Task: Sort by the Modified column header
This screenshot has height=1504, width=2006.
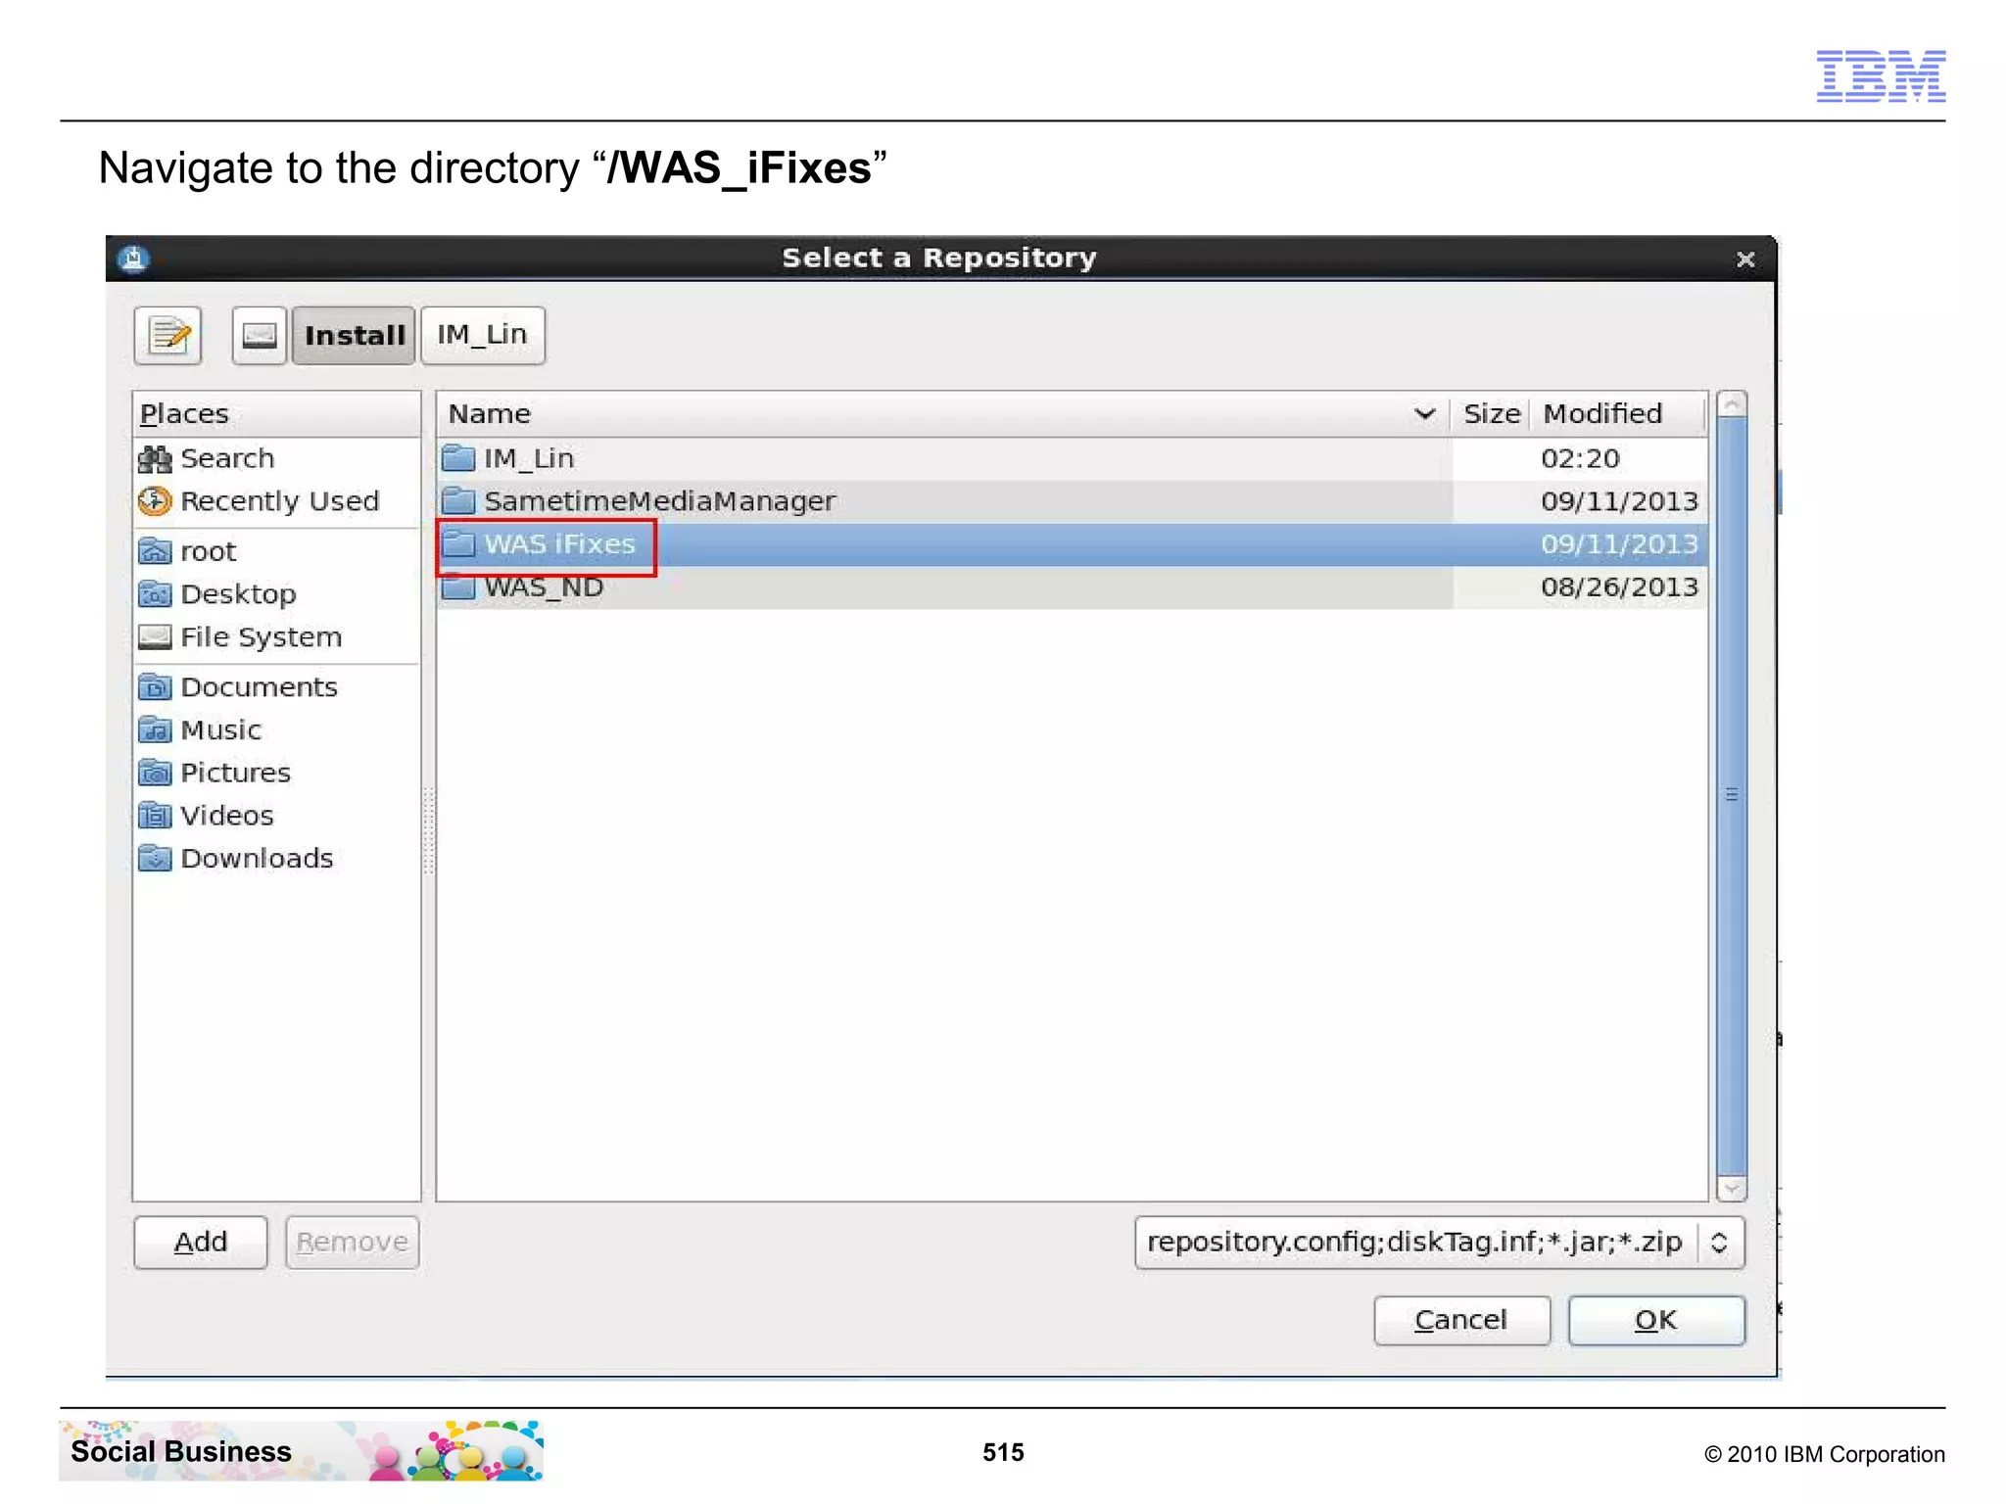Action: (1618, 414)
